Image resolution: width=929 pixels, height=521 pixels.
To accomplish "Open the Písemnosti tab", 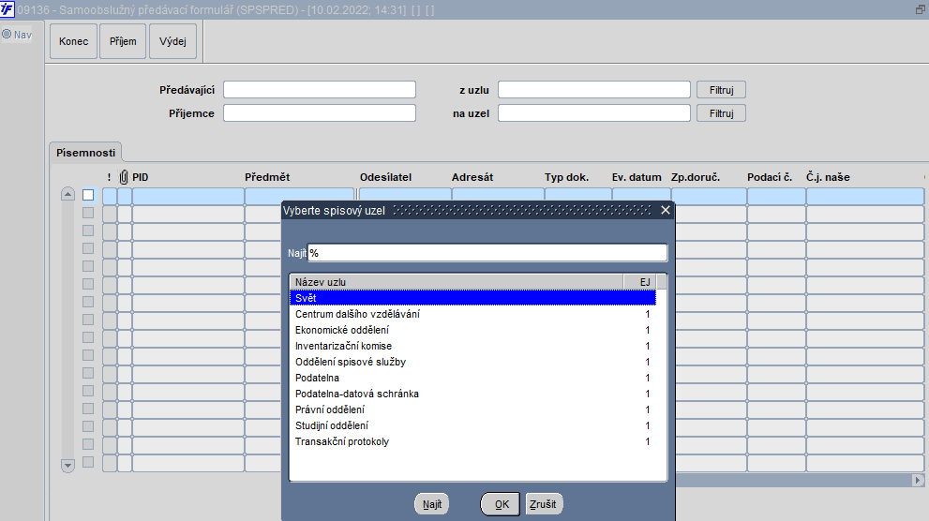I will click(x=86, y=153).
